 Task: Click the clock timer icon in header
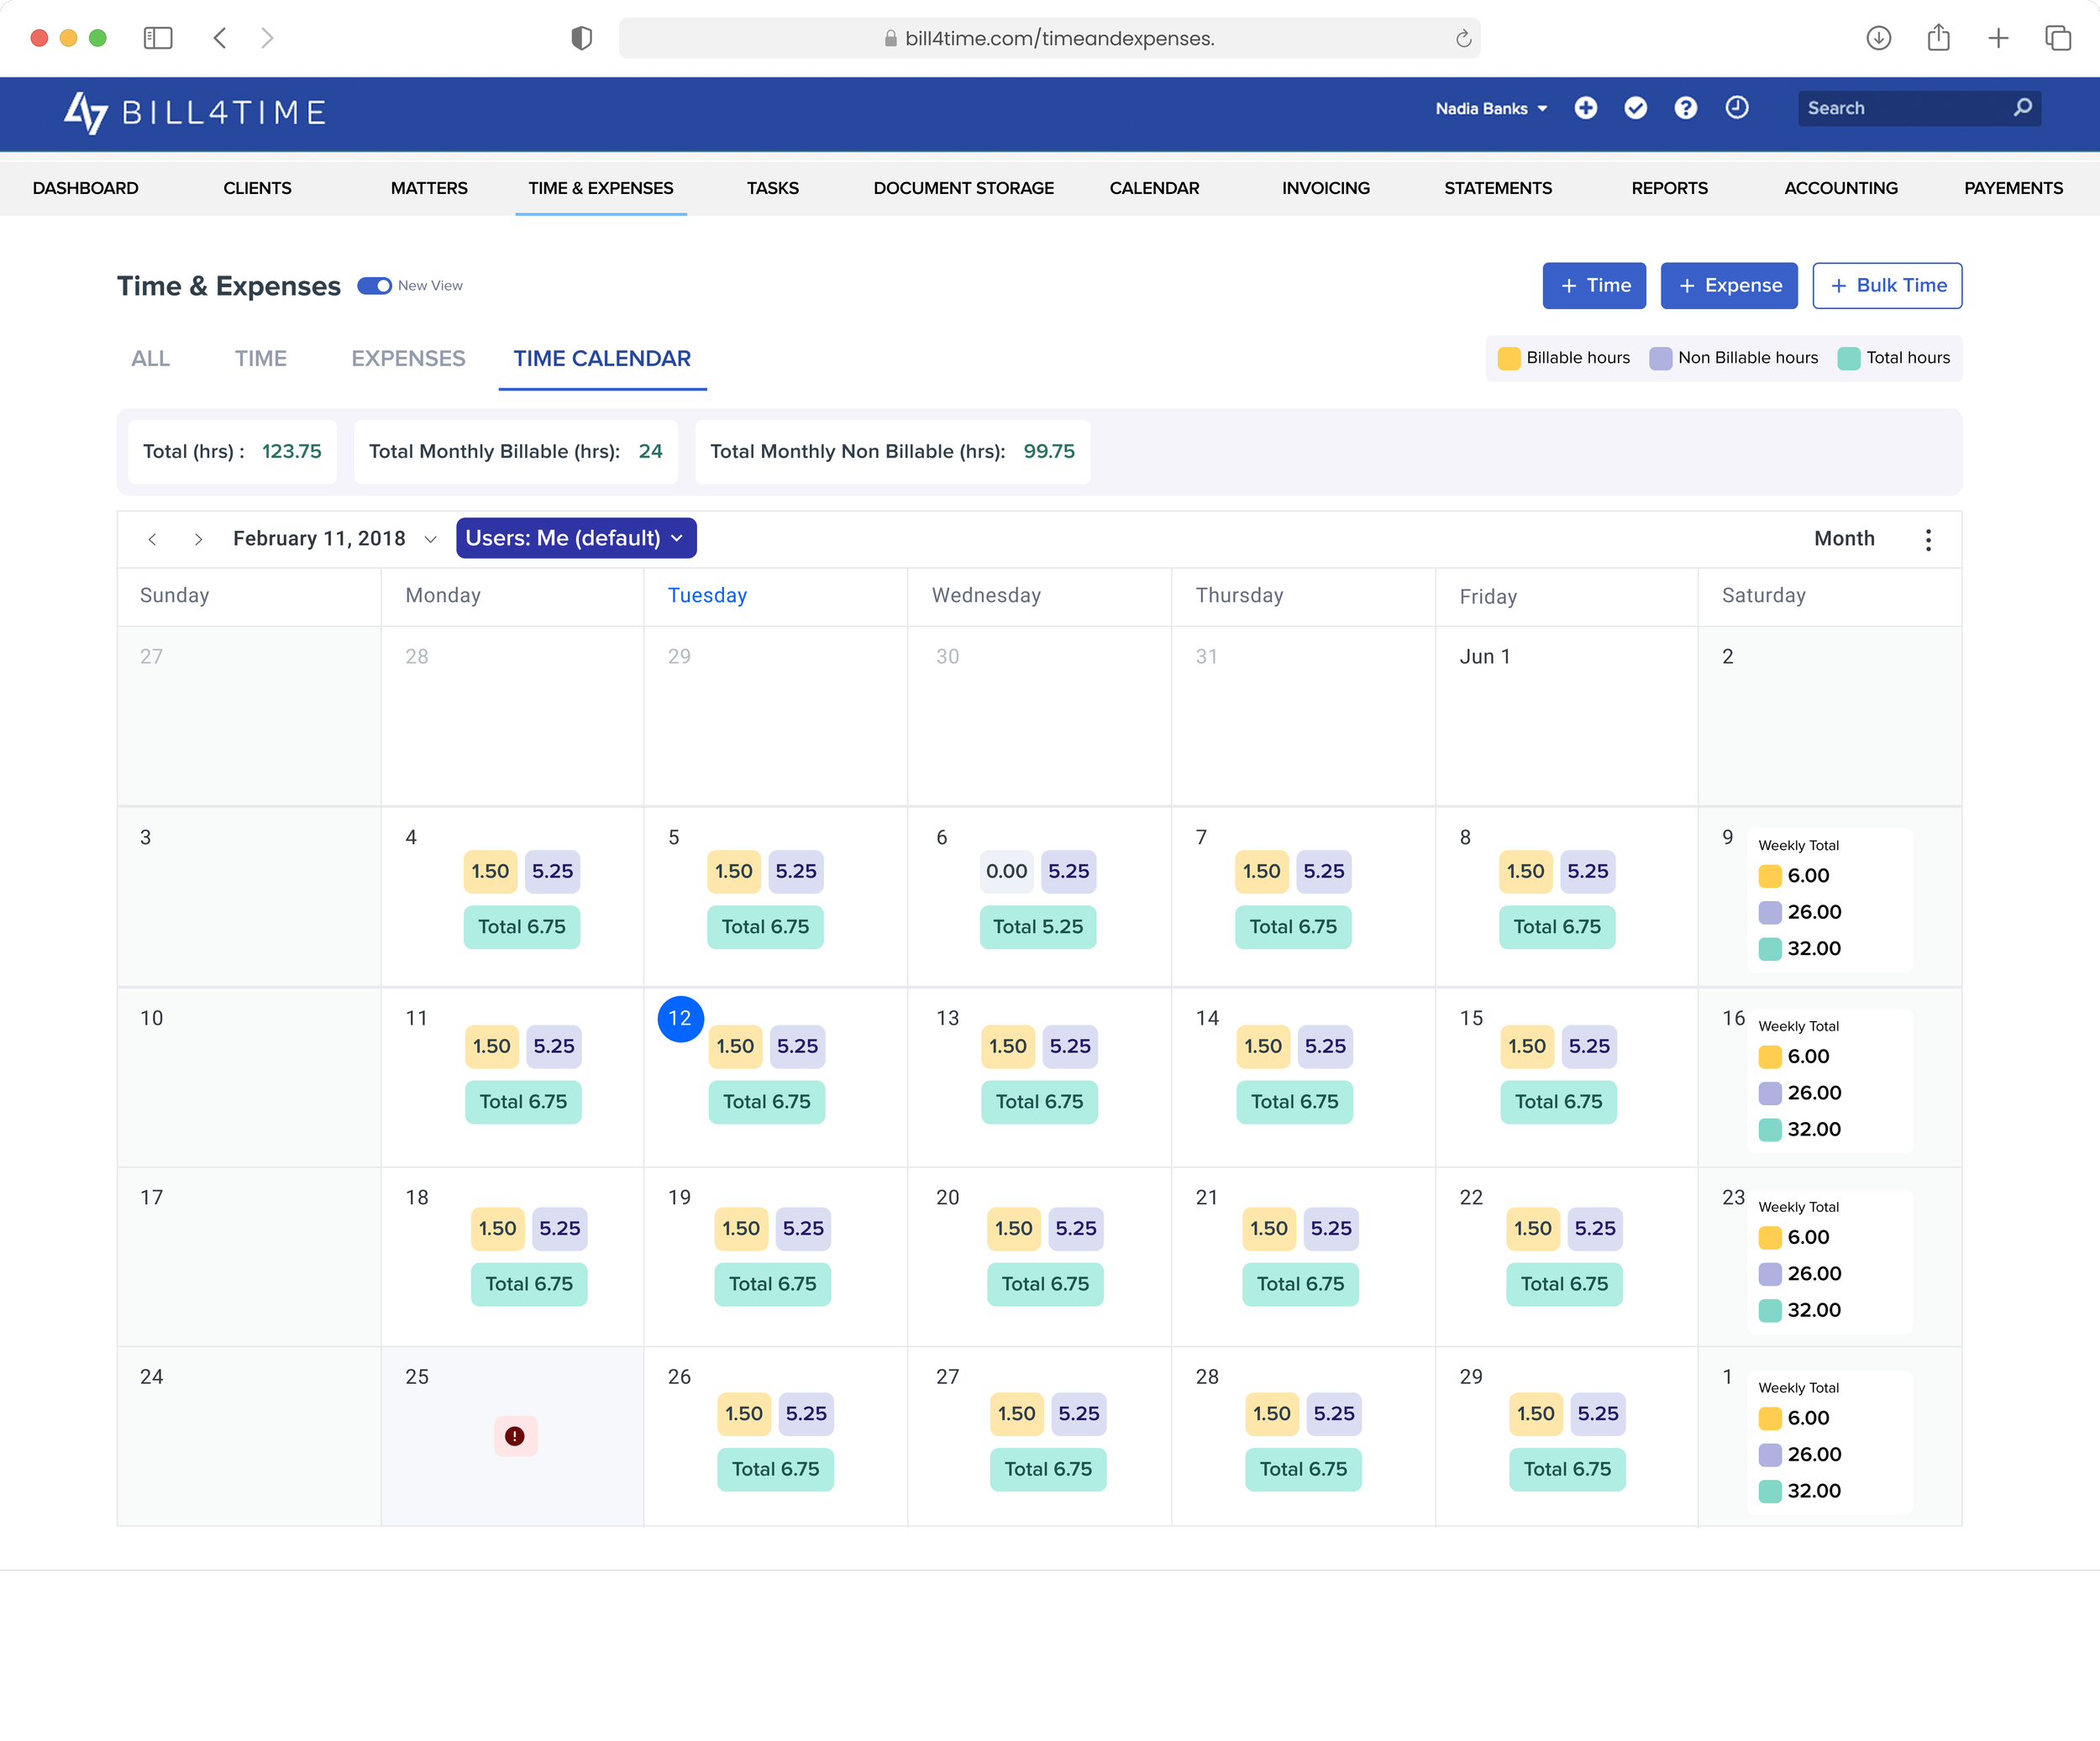(1737, 108)
